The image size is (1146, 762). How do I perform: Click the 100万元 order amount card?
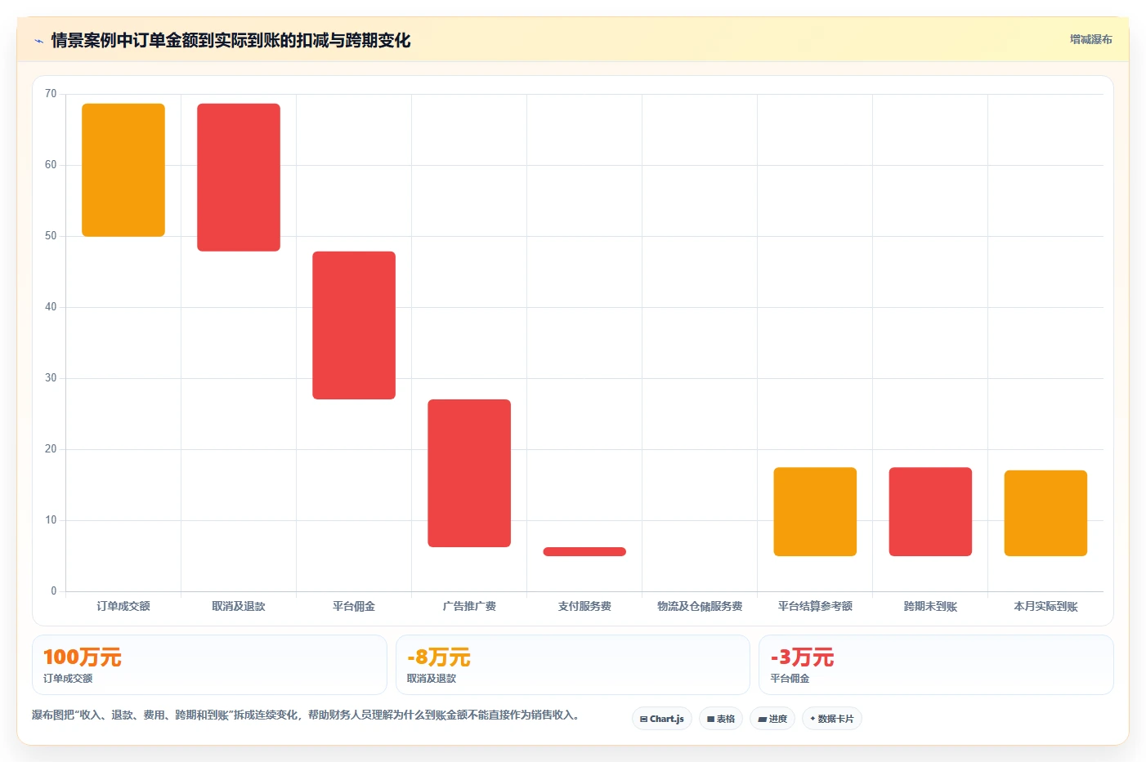pyautogui.click(x=209, y=665)
